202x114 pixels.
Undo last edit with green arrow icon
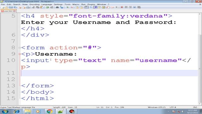[47, 7]
